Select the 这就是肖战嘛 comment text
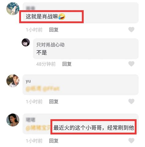Viewport: 145px width, 147px height. (x=42, y=17)
